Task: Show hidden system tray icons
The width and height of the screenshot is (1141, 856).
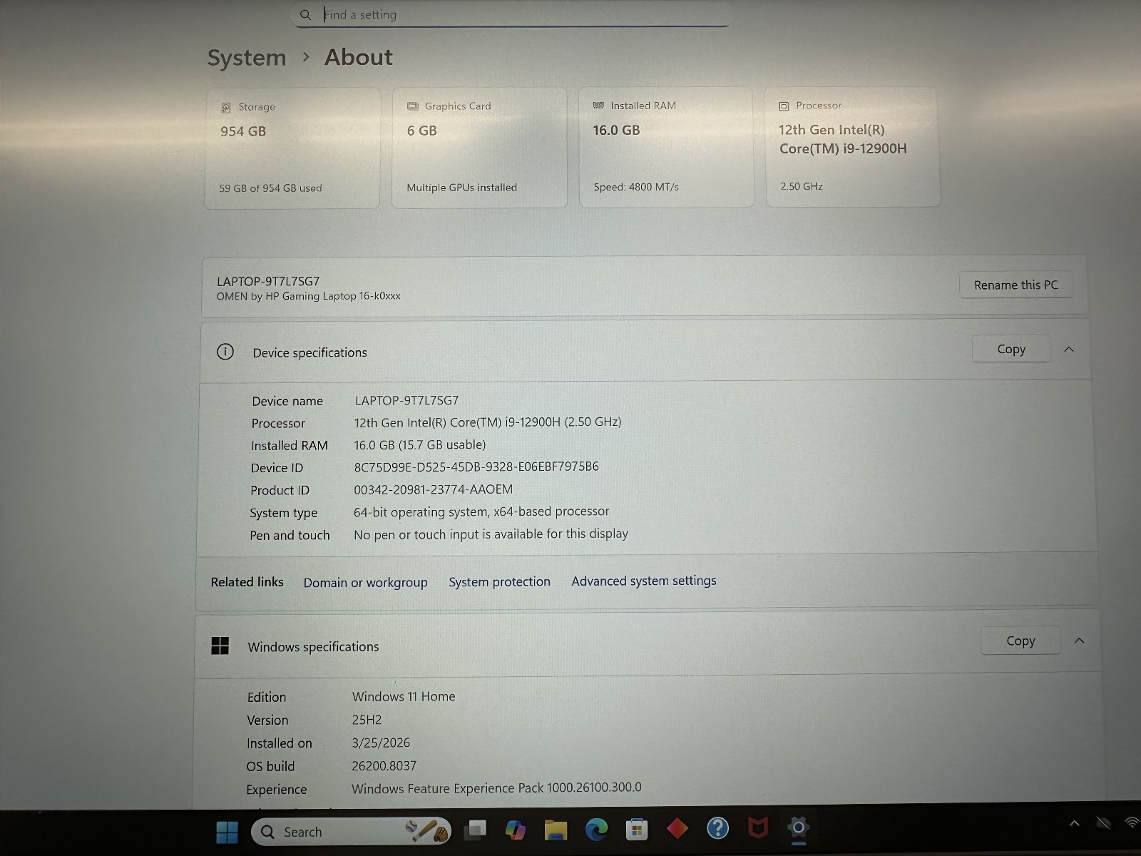Action: 1075,824
